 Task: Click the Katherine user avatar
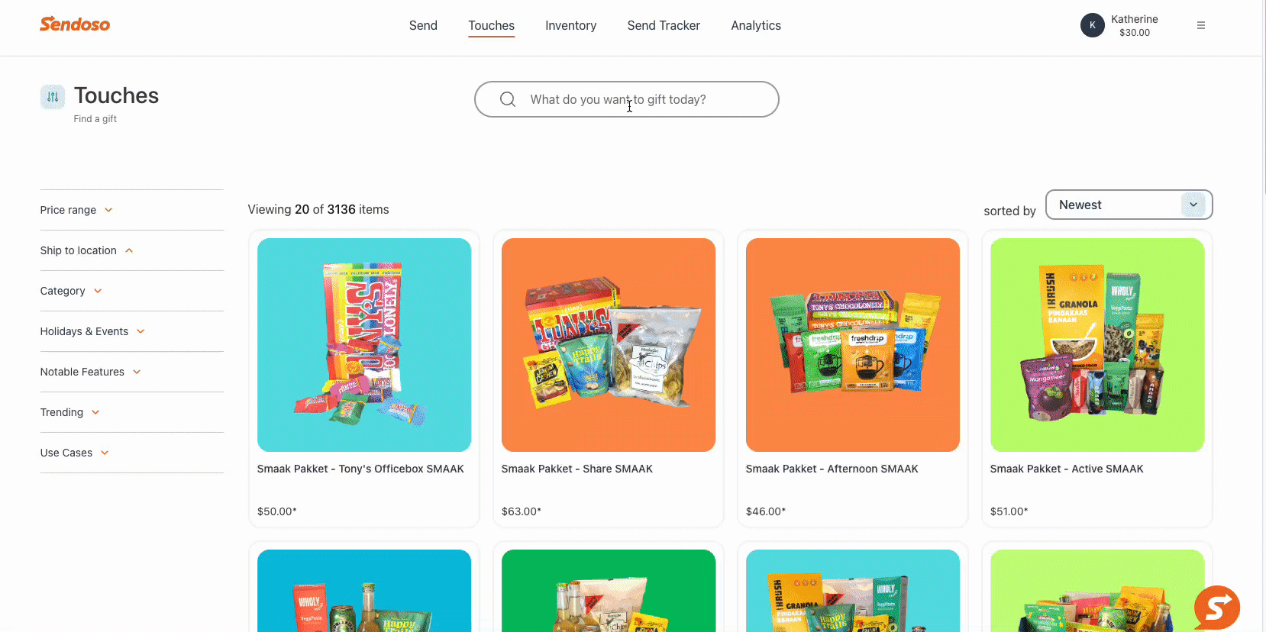point(1093,25)
